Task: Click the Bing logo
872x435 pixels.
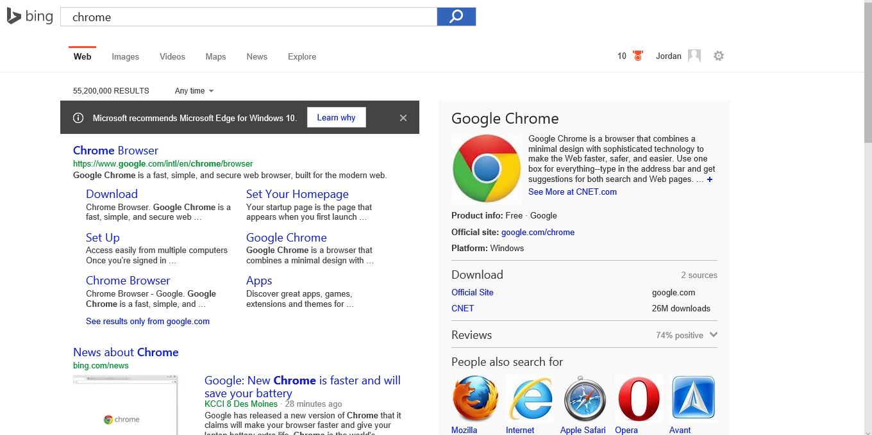Action: click(30, 17)
